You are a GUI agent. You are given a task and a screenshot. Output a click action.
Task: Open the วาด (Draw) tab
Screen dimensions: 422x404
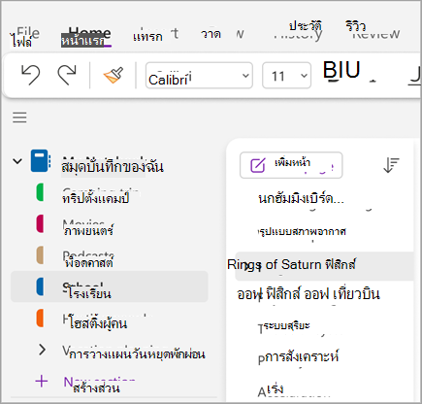[x=211, y=34]
